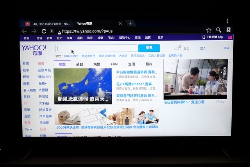Screen dimensions: 250x167
Task: Open 超級商城 in left sidebar
Action: click(x=44, y=70)
